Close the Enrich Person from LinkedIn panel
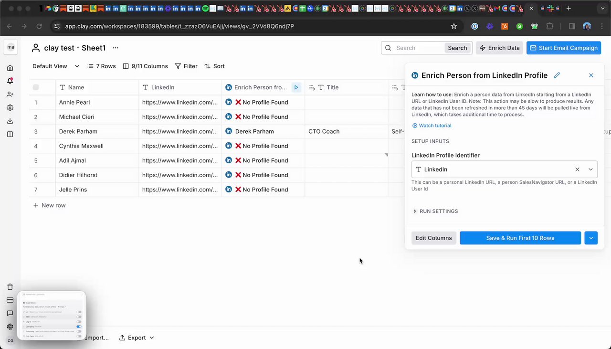The height and width of the screenshot is (349, 611). (591, 75)
